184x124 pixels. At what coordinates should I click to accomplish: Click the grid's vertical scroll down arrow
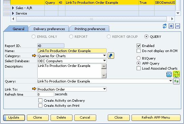(178, 13)
